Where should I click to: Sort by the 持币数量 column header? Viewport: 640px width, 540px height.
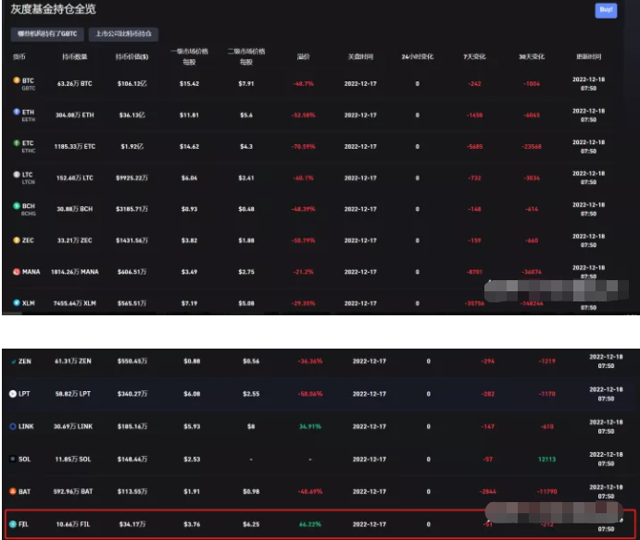75,56
